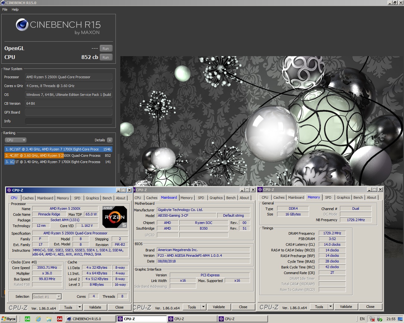Click Validate in the Mainboard CPU-Z window
Screen dimensions: 404x323
(x=219, y=307)
